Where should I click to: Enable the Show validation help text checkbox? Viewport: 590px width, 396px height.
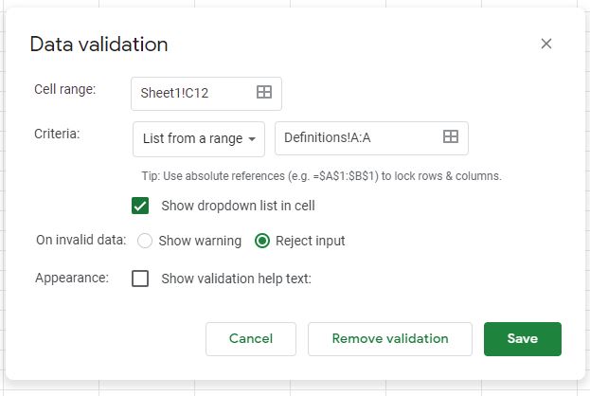(140, 279)
